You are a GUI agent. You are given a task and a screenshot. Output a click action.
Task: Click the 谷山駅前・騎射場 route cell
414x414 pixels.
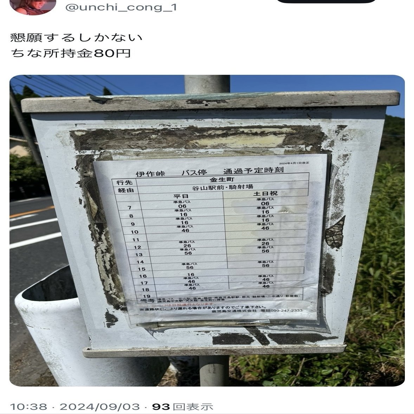[222, 187]
